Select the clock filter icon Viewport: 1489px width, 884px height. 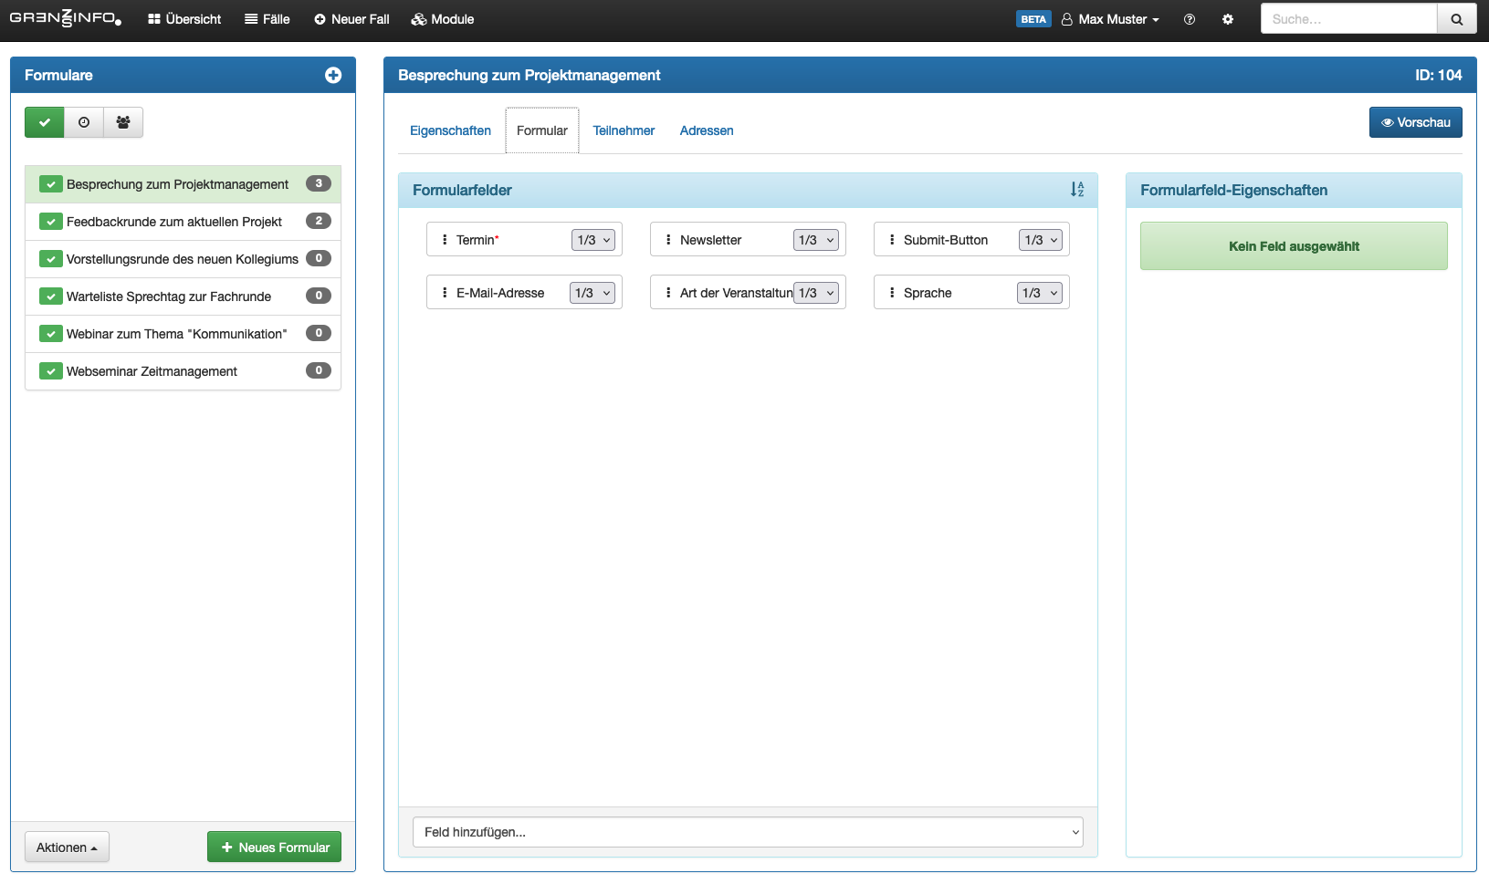(x=84, y=122)
